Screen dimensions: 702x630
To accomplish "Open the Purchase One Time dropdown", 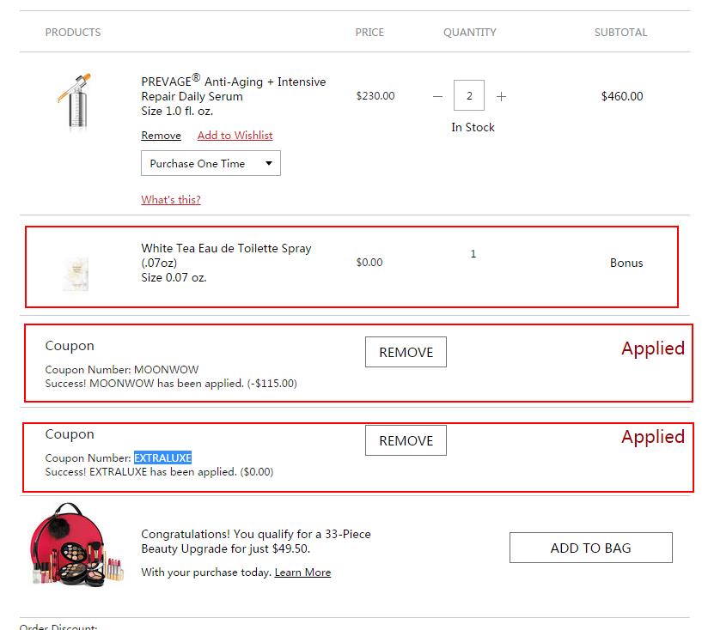I will click(x=211, y=163).
